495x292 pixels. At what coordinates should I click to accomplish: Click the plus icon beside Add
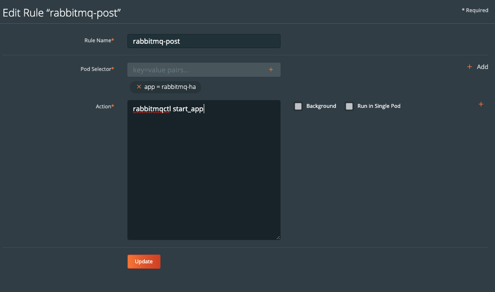pyautogui.click(x=469, y=67)
